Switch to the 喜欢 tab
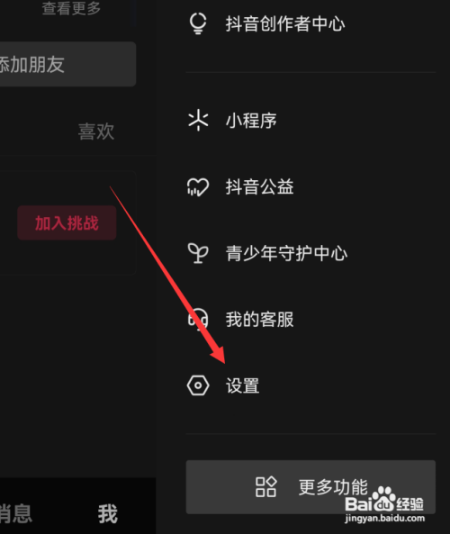 (96, 131)
